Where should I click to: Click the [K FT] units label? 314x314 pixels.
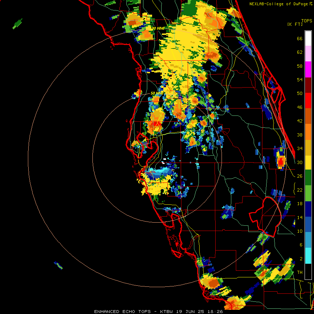tap(295, 24)
